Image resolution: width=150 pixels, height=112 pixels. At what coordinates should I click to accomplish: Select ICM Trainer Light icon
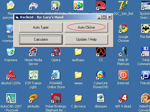click(x=34, y=75)
